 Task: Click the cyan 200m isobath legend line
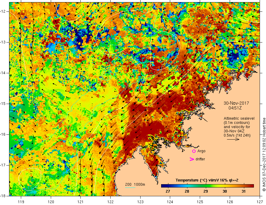click(130, 188)
